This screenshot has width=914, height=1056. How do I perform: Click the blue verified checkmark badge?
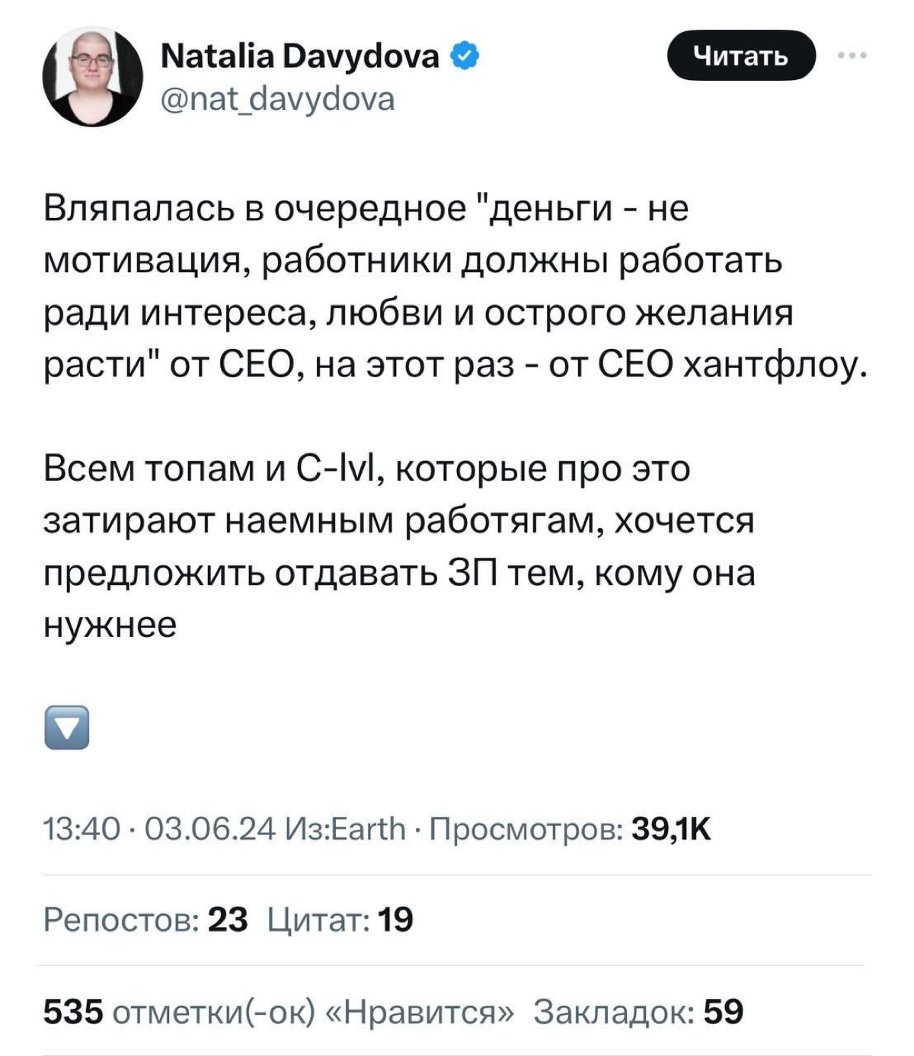coord(465,53)
